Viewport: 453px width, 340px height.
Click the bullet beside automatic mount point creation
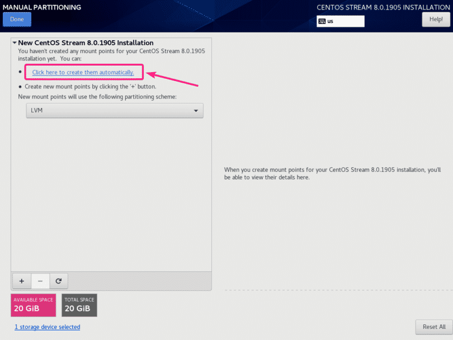[20, 72]
